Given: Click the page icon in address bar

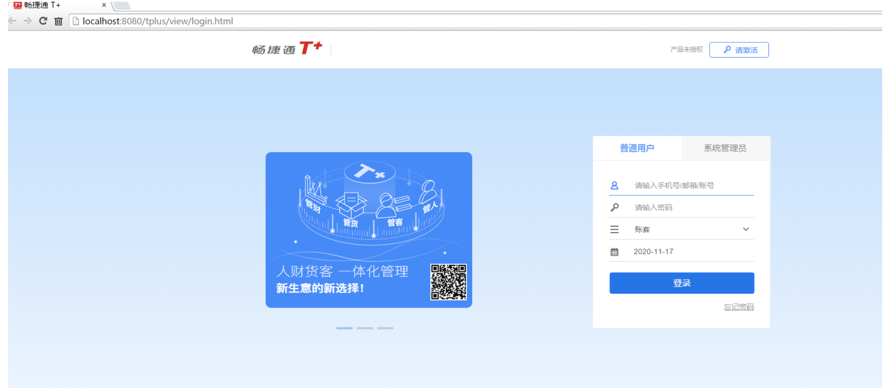Looking at the screenshot, I should click(76, 21).
